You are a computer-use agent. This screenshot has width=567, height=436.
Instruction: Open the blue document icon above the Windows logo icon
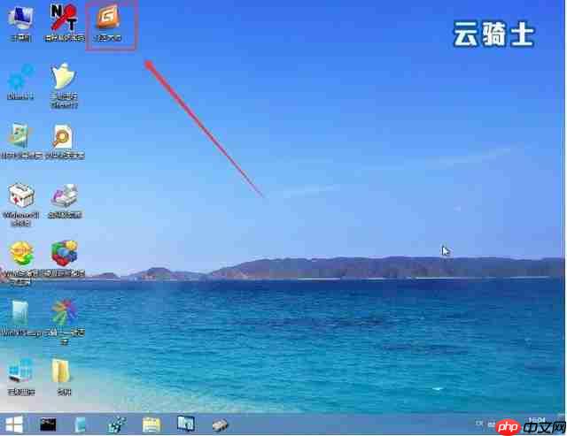(20, 313)
